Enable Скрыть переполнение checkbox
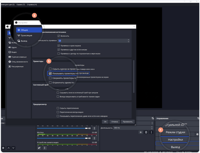 click(58, 108)
